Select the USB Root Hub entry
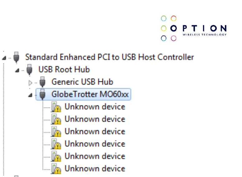Viewport: 242px width, 177px height. tap(64, 69)
